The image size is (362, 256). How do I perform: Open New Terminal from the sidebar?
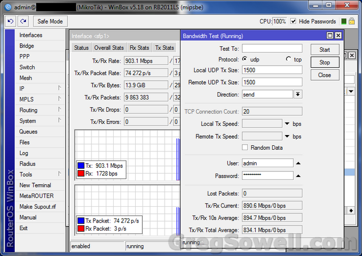40,185
